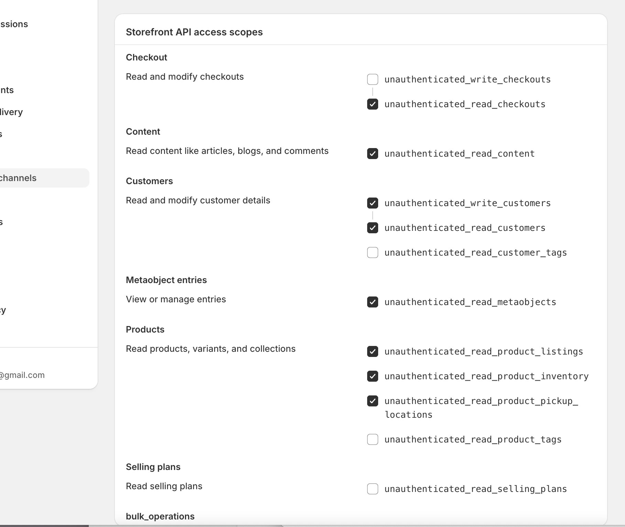
Task: Click the gmail.com account email in sidebar
Action: 22,375
